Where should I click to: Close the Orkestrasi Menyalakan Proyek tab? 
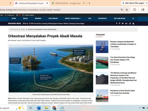[47, 3]
